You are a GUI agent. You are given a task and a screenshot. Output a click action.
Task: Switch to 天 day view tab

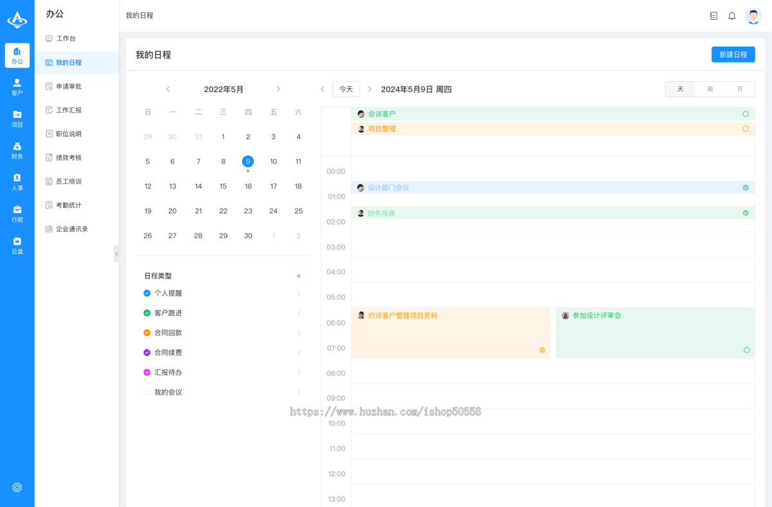680,89
